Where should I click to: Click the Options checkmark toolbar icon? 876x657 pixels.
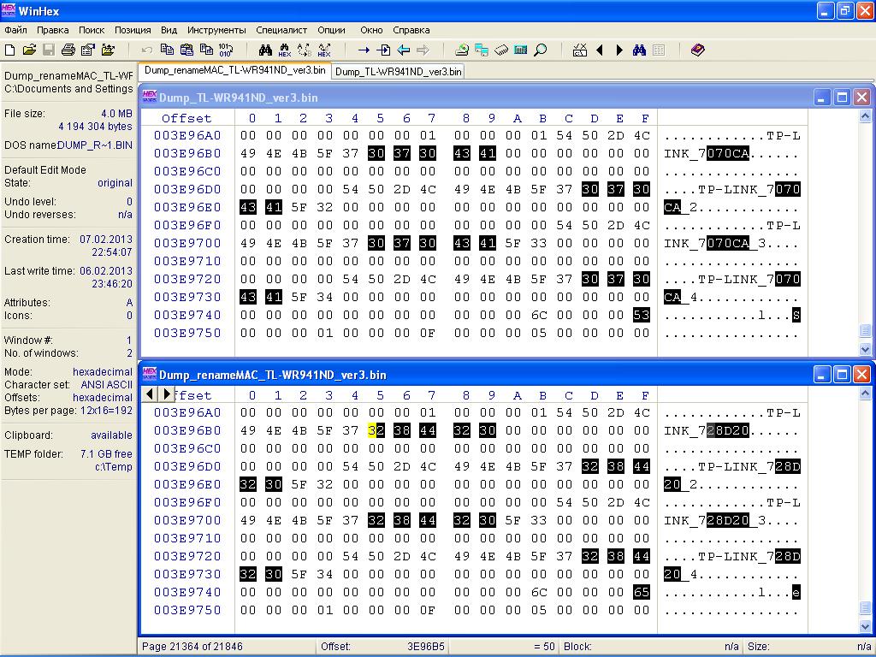[580, 50]
